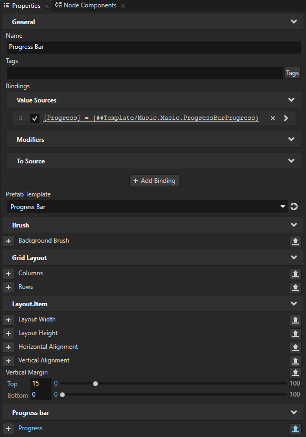Click the plus icon to add Progress property

pyautogui.click(x=8, y=428)
